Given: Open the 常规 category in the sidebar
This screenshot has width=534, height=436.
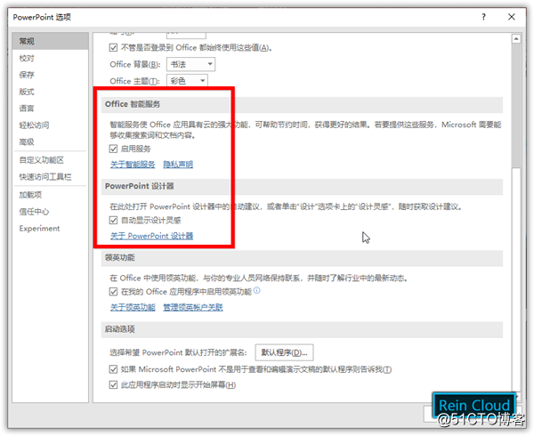Looking at the screenshot, I should point(50,41).
